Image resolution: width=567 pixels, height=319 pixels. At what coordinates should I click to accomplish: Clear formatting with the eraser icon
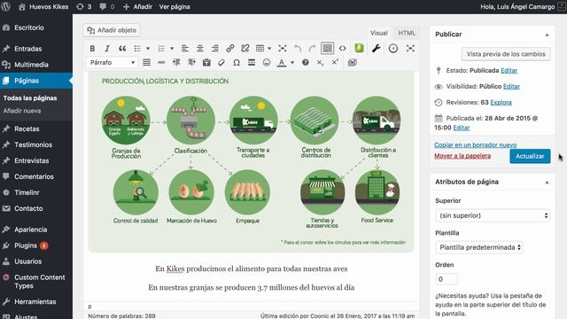pyautogui.click(x=221, y=63)
